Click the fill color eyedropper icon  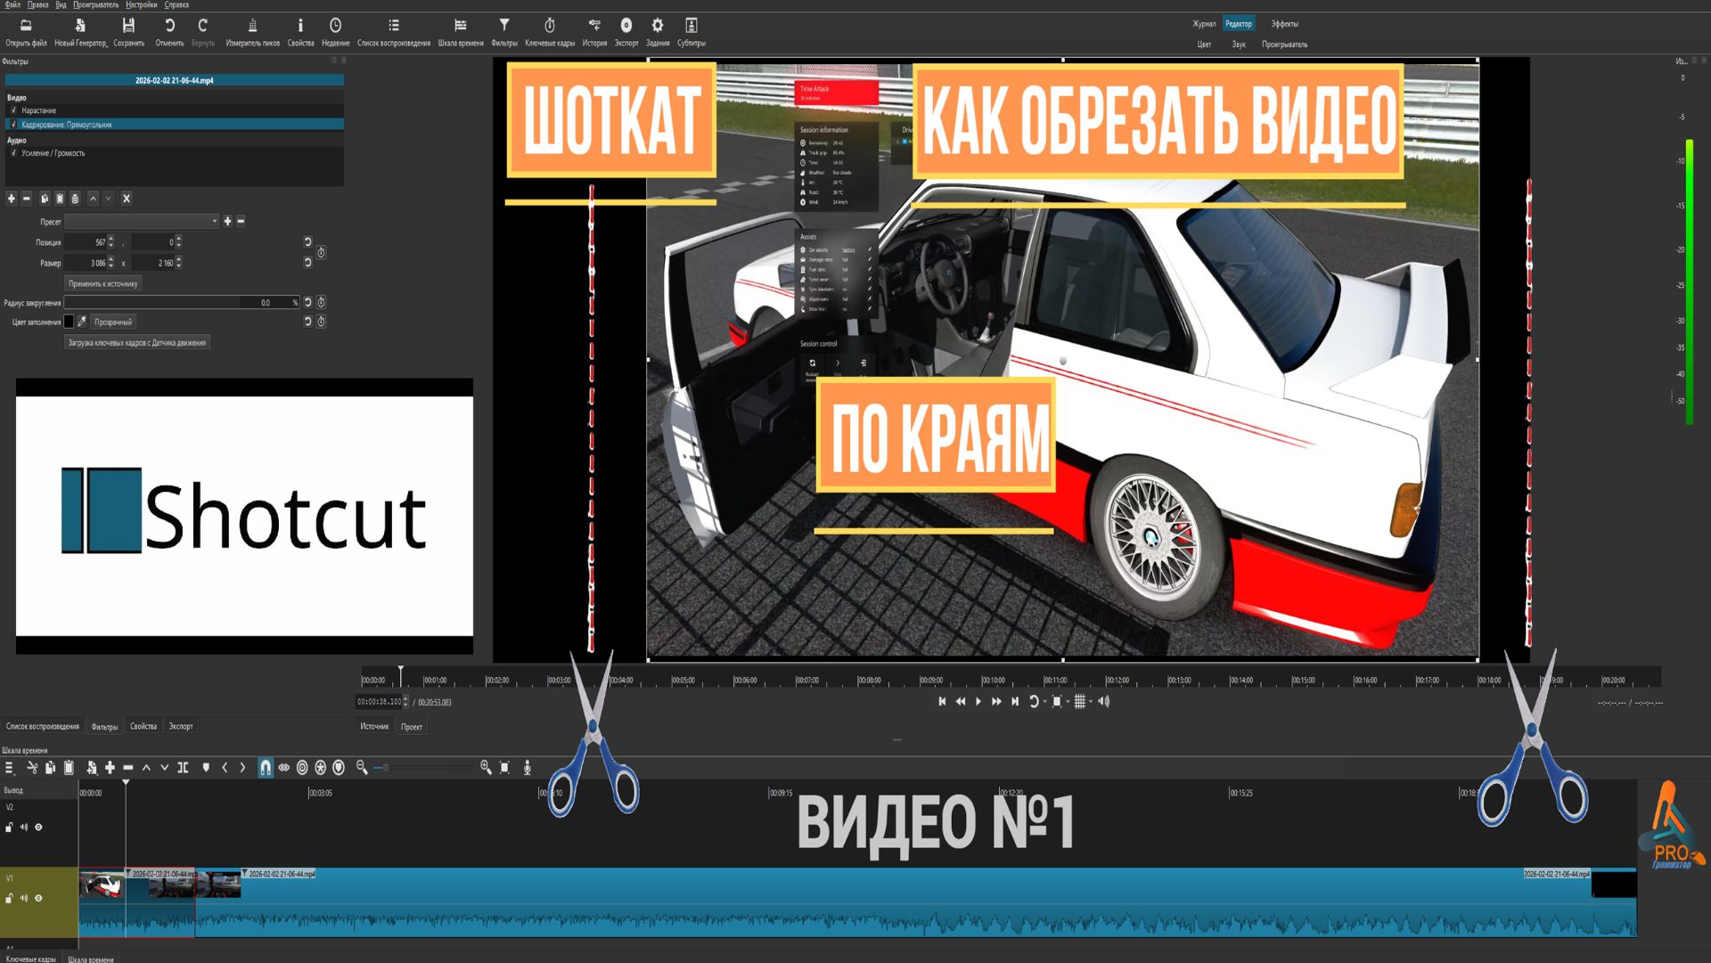coord(82,322)
